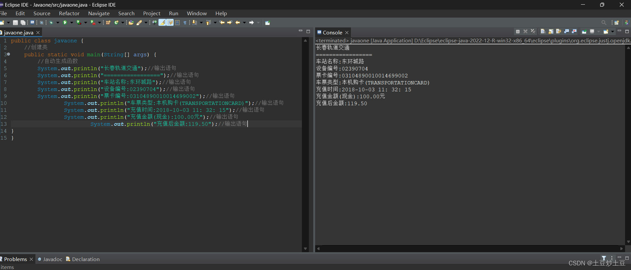This screenshot has height=270, width=631.
Task: Switch to the Javadoc tab
Action: tap(50, 259)
